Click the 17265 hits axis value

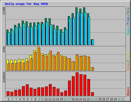[4, 11]
